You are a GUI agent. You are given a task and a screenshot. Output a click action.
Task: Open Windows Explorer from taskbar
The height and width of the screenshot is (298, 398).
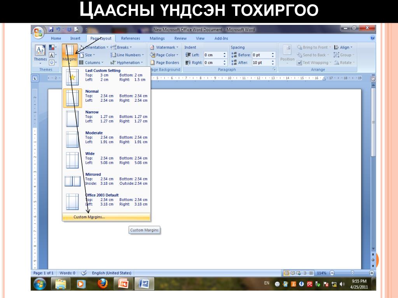(x=61, y=284)
